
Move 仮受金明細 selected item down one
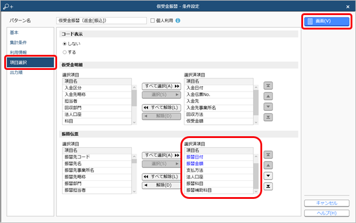[268, 107]
